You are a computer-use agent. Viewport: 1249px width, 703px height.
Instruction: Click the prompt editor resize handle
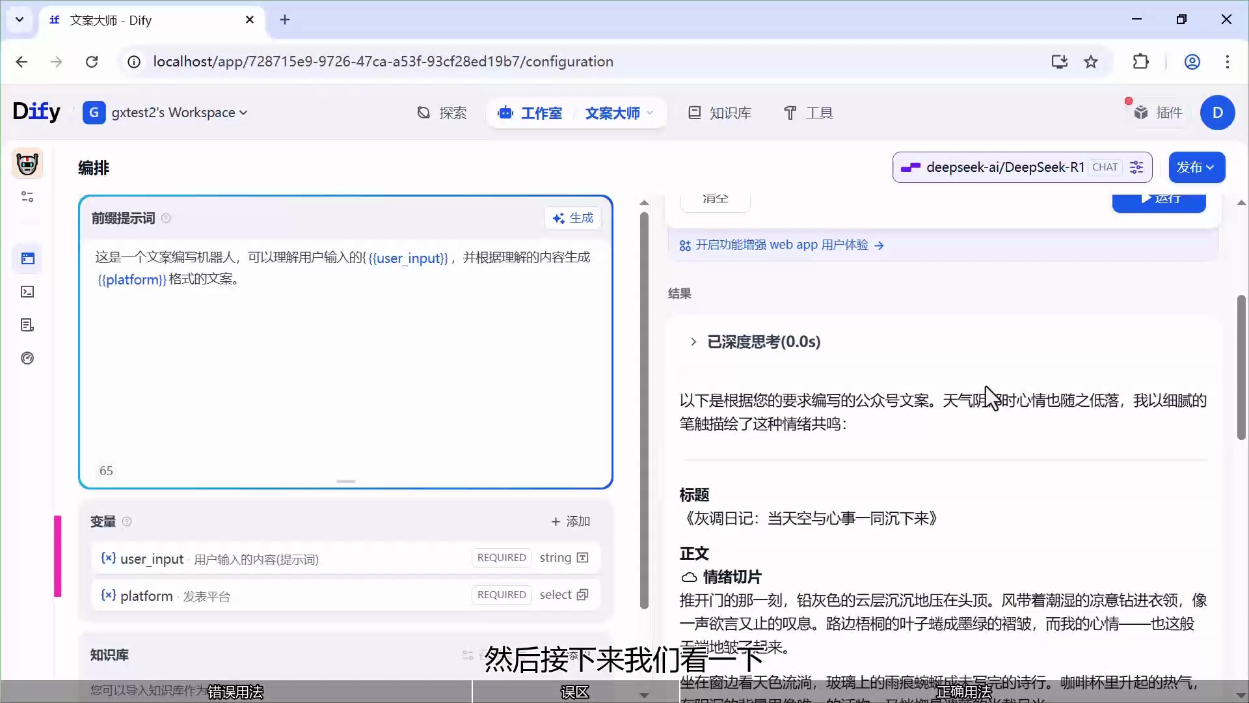(346, 481)
